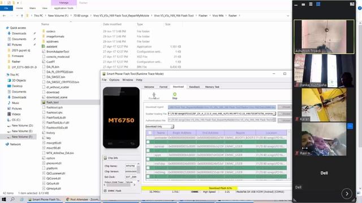Click Explorer Back arrow button
The image size is (362, 203).
(x=5, y=16)
